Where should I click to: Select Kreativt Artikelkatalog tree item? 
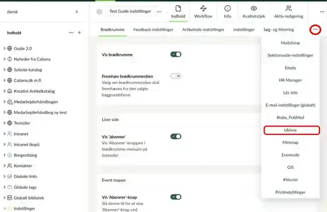tap(34, 91)
